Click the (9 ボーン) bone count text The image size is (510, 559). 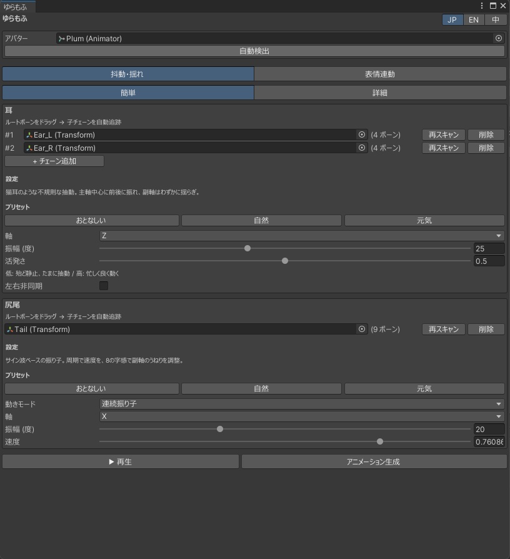tap(385, 329)
